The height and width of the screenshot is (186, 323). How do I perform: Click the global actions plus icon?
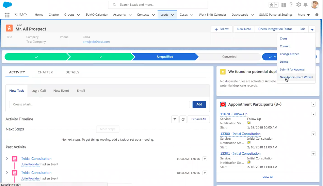(284, 5)
